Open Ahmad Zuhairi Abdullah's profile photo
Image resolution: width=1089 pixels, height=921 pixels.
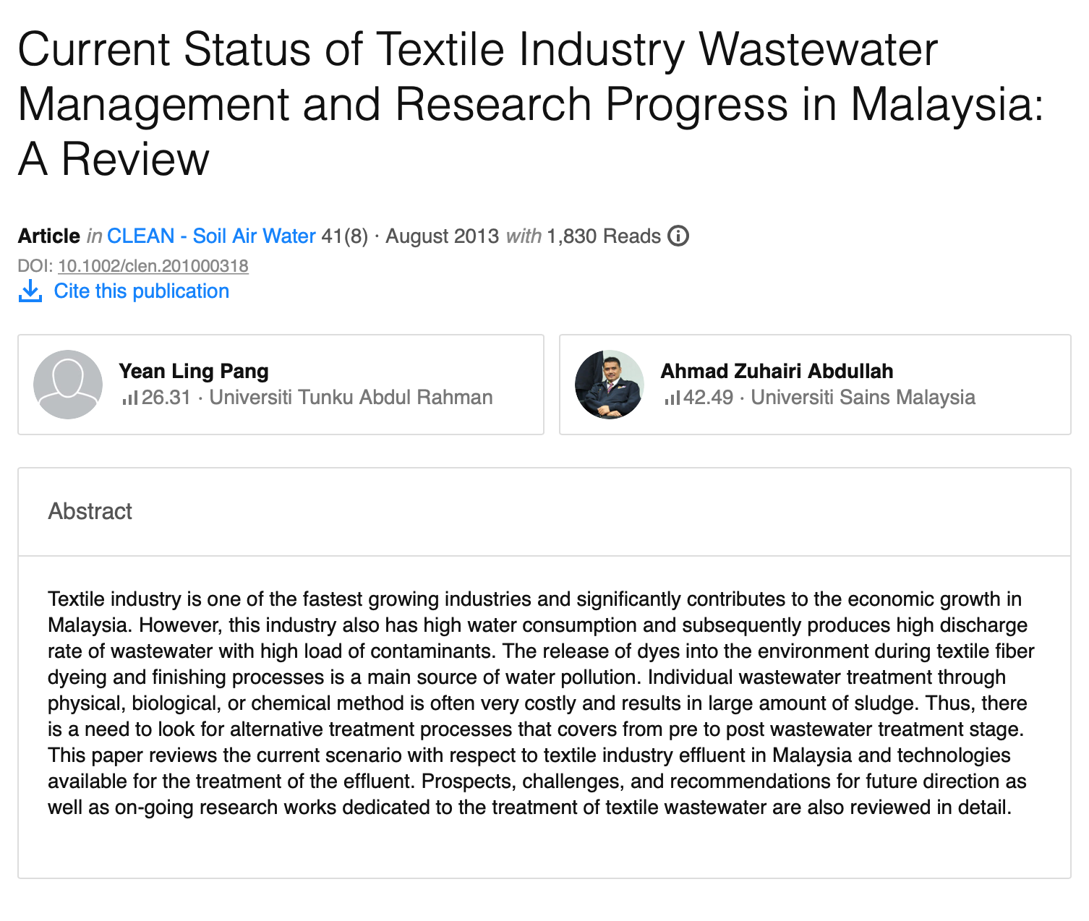tap(610, 385)
